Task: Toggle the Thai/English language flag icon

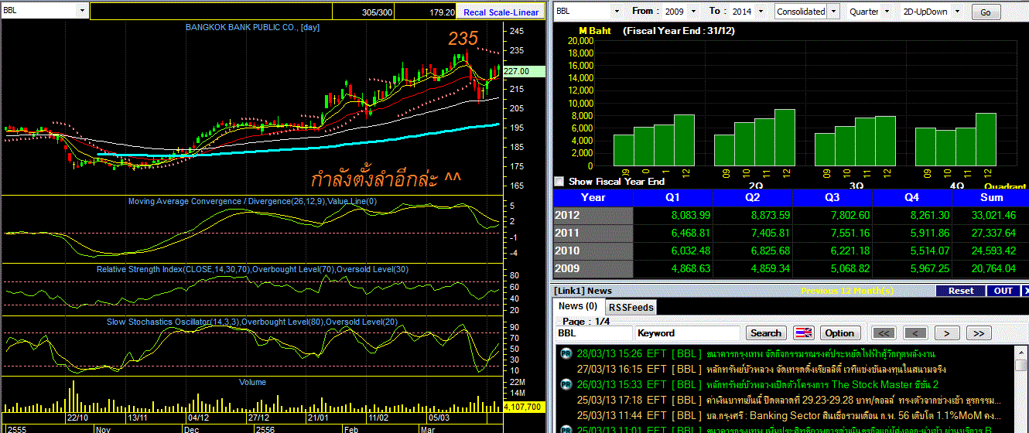Action: [x=804, y=333]
